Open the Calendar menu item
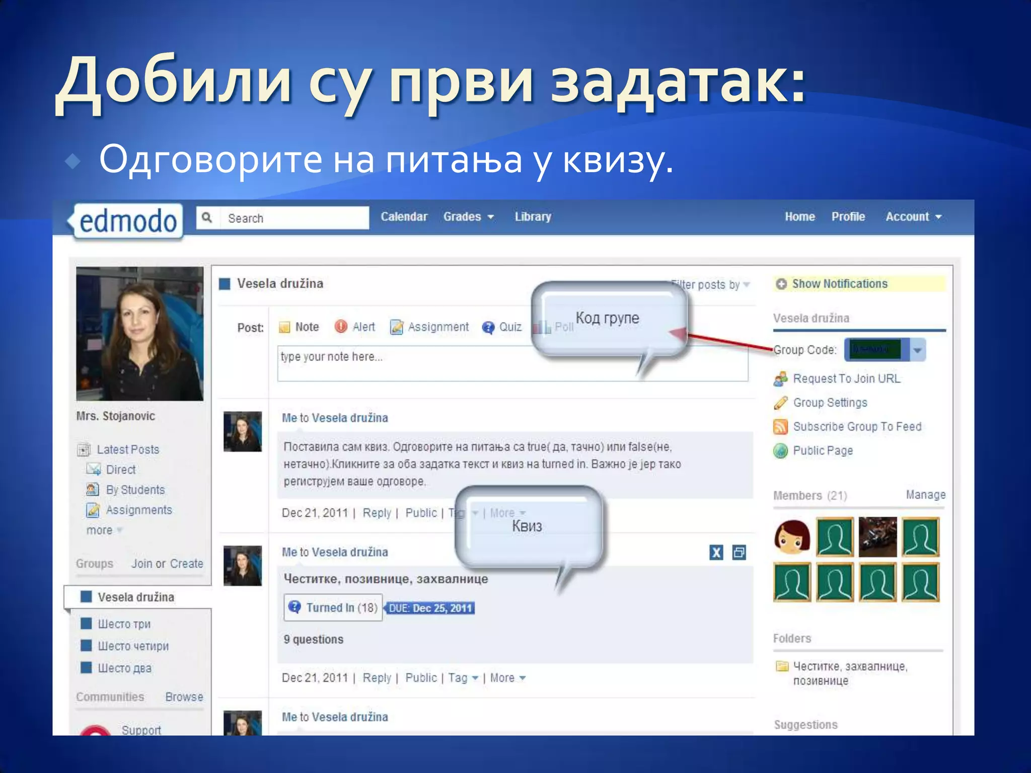This screenshot has height=773, width=1031. [404, 217]
